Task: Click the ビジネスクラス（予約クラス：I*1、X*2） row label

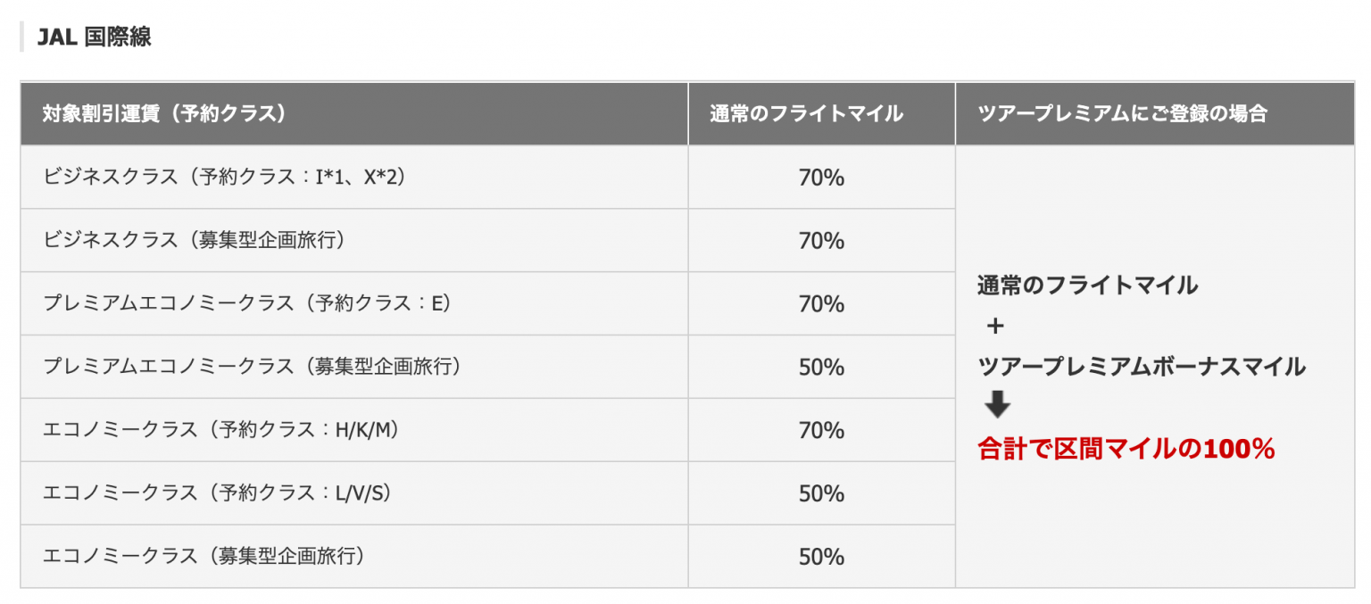Action: pos(225,178)
